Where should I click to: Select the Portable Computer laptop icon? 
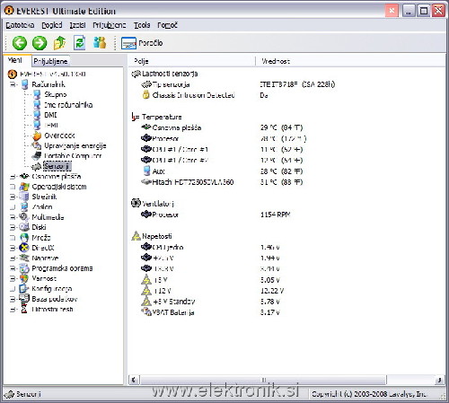pos(37,155)
